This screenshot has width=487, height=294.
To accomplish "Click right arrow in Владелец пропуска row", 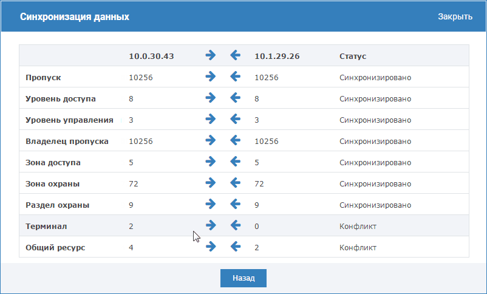I will pos(211,140).
